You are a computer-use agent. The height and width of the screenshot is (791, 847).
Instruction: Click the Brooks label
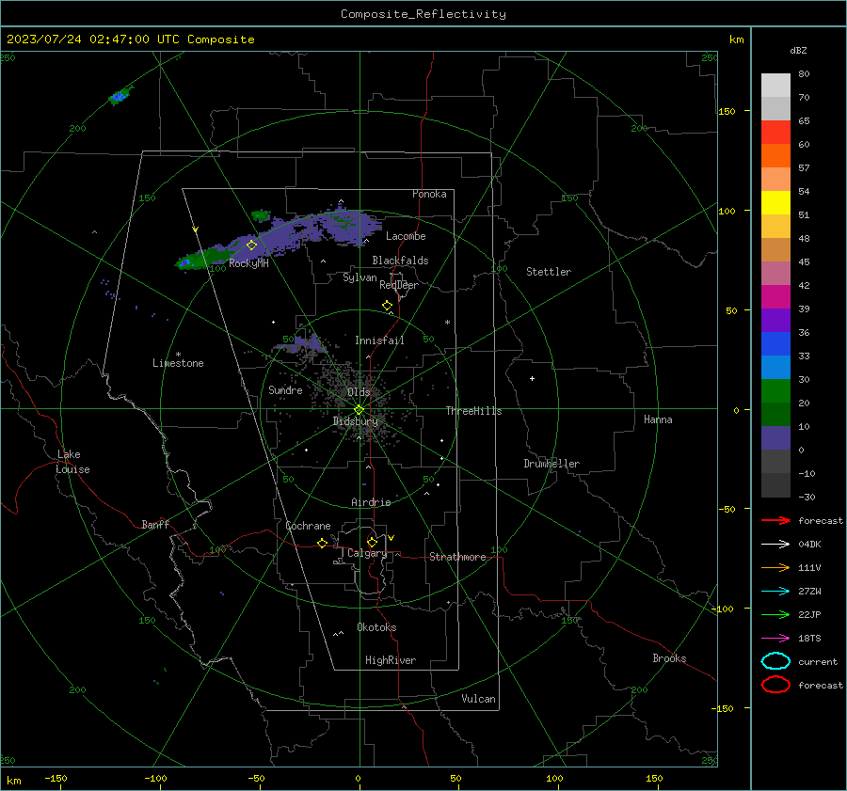(x=669, y=658)
